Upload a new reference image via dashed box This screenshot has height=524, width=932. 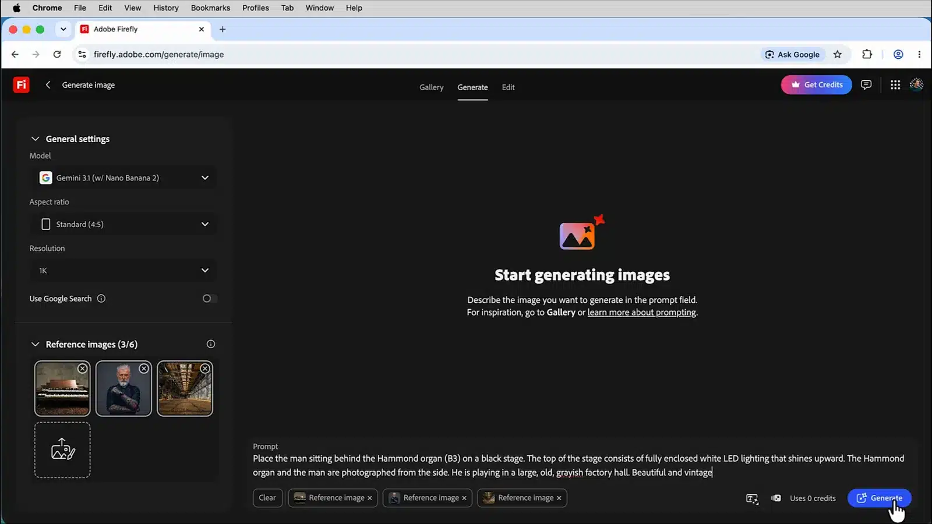click(x=62, y=450)
